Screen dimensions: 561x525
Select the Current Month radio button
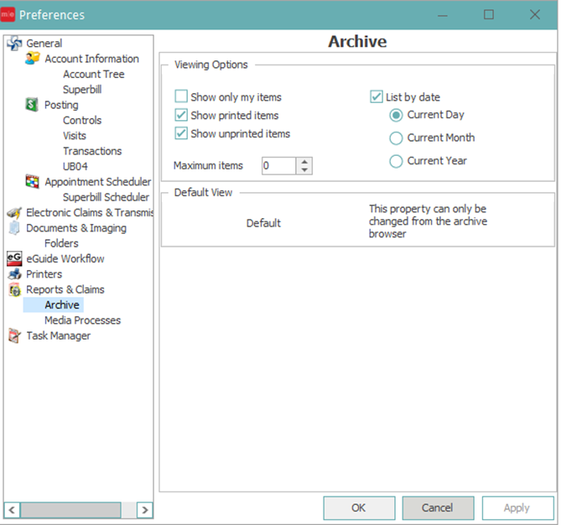coord(396,138)
